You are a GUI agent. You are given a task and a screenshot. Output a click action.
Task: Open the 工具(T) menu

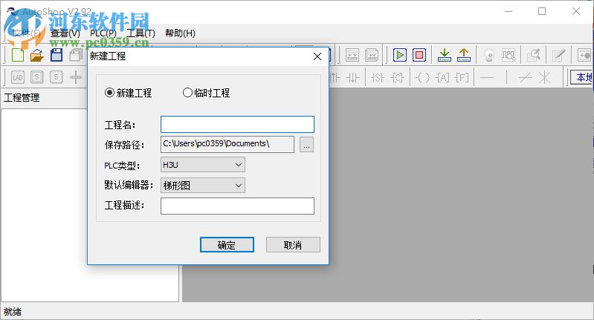click(141, 33)
